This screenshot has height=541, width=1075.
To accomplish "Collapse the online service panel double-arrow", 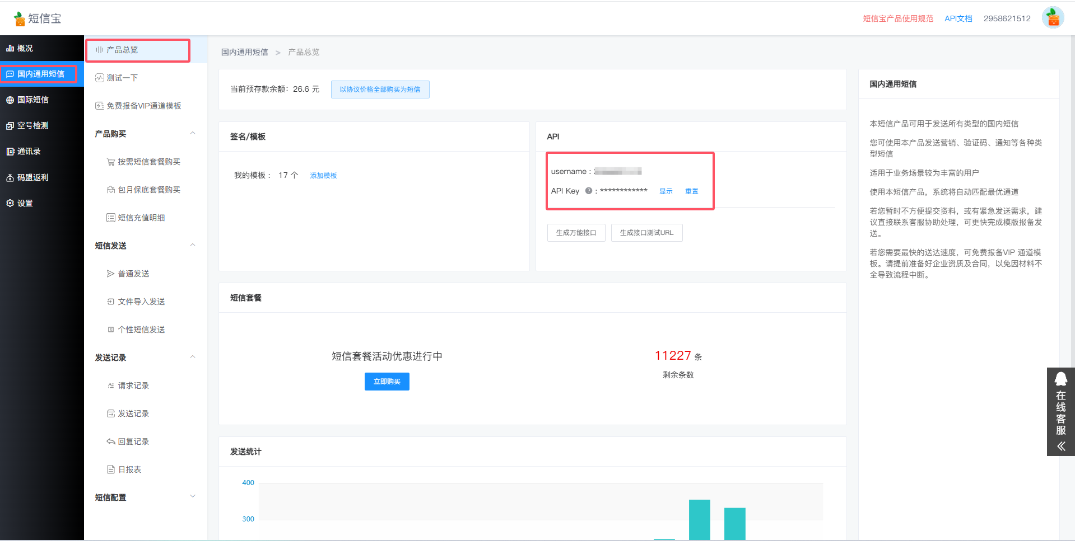I will (1060, 446).
